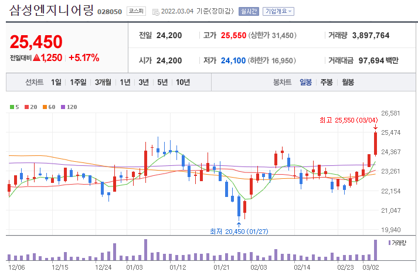Viewport: 418px width, 272px height.
Task: Click the calendar icon beside the date
Action: coord(156,12)
